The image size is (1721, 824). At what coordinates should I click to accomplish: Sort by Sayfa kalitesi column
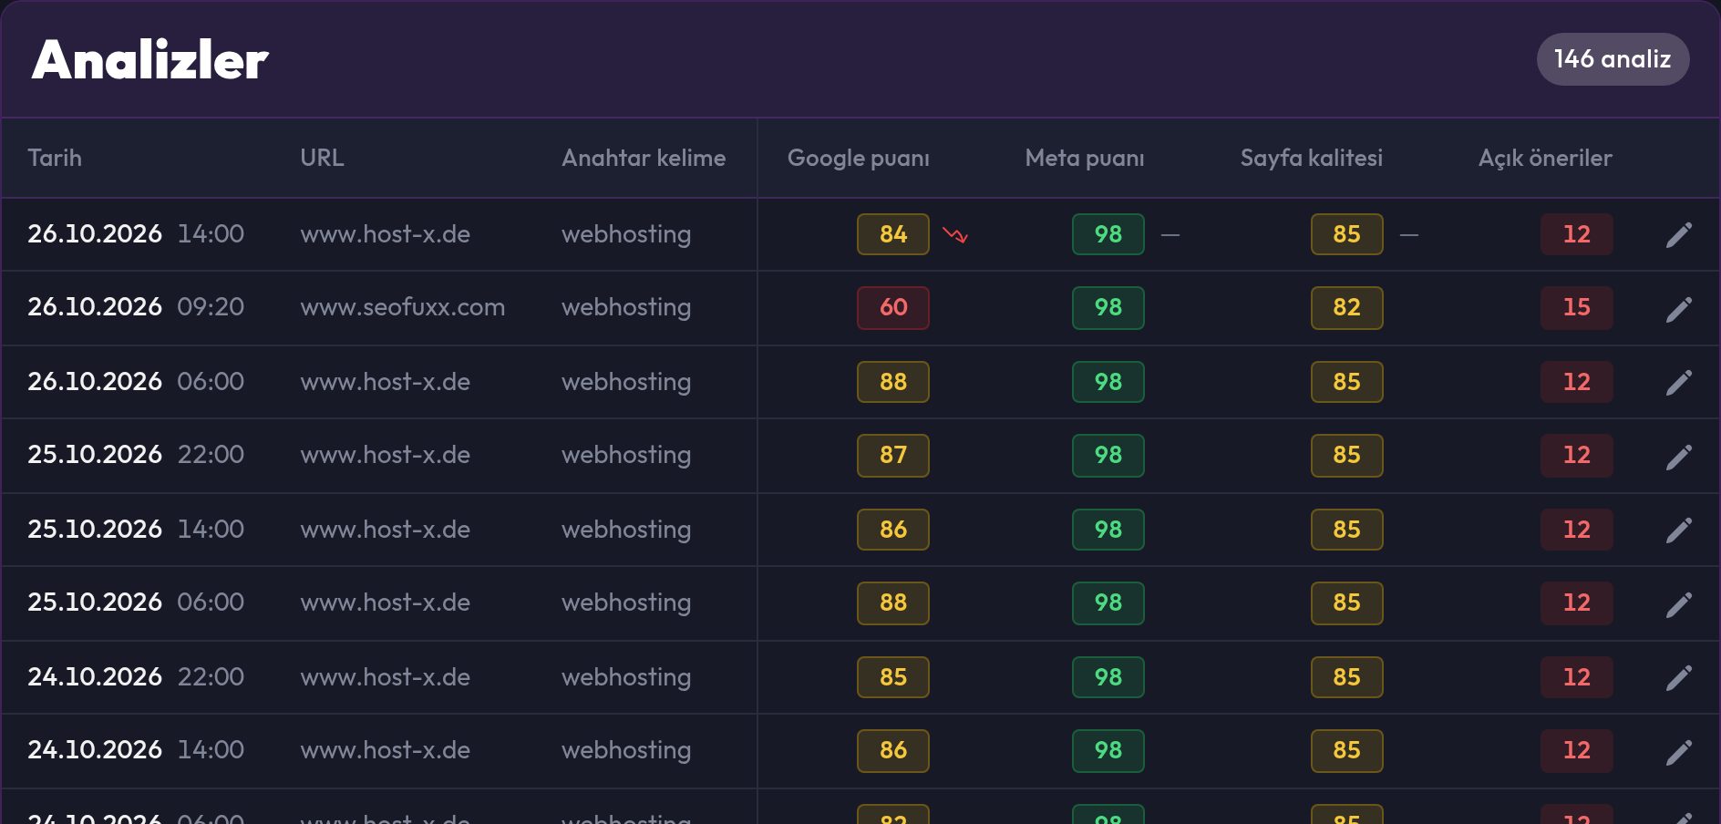click(1312, 158)
